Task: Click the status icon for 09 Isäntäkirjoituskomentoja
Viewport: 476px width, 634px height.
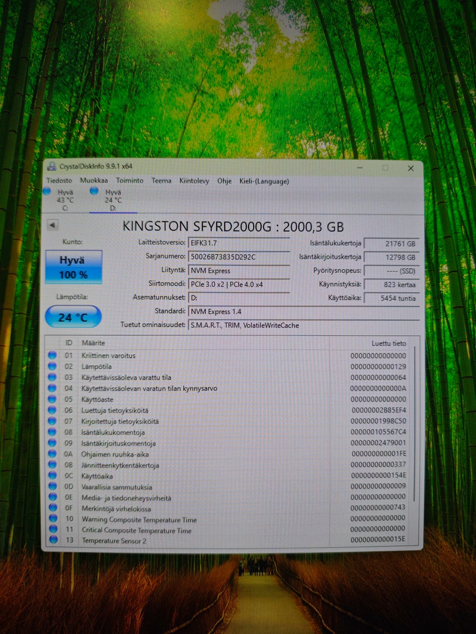Action: click(x=53, y=443)
